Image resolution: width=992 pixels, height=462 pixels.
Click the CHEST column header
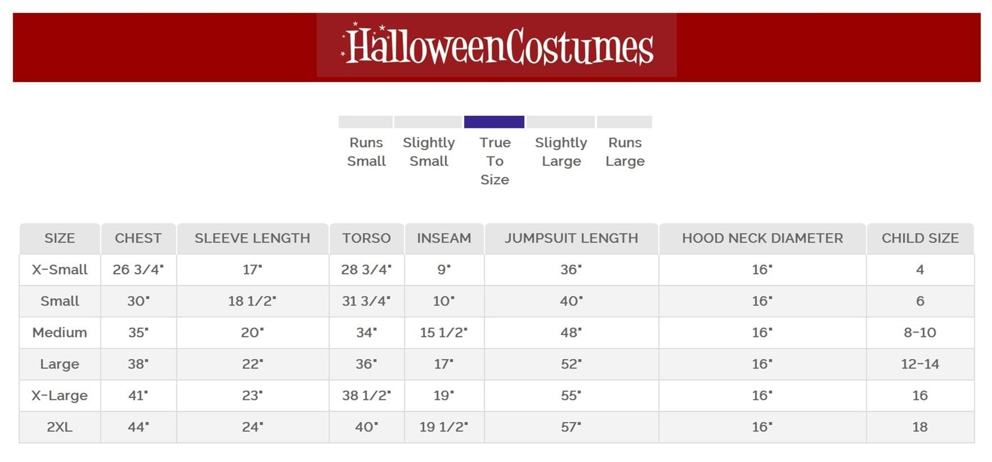138,238
